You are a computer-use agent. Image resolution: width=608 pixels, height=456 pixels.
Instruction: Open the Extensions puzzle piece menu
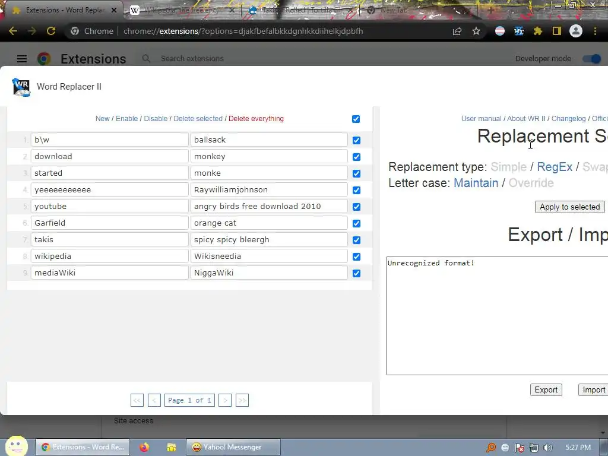pos(537,31)
